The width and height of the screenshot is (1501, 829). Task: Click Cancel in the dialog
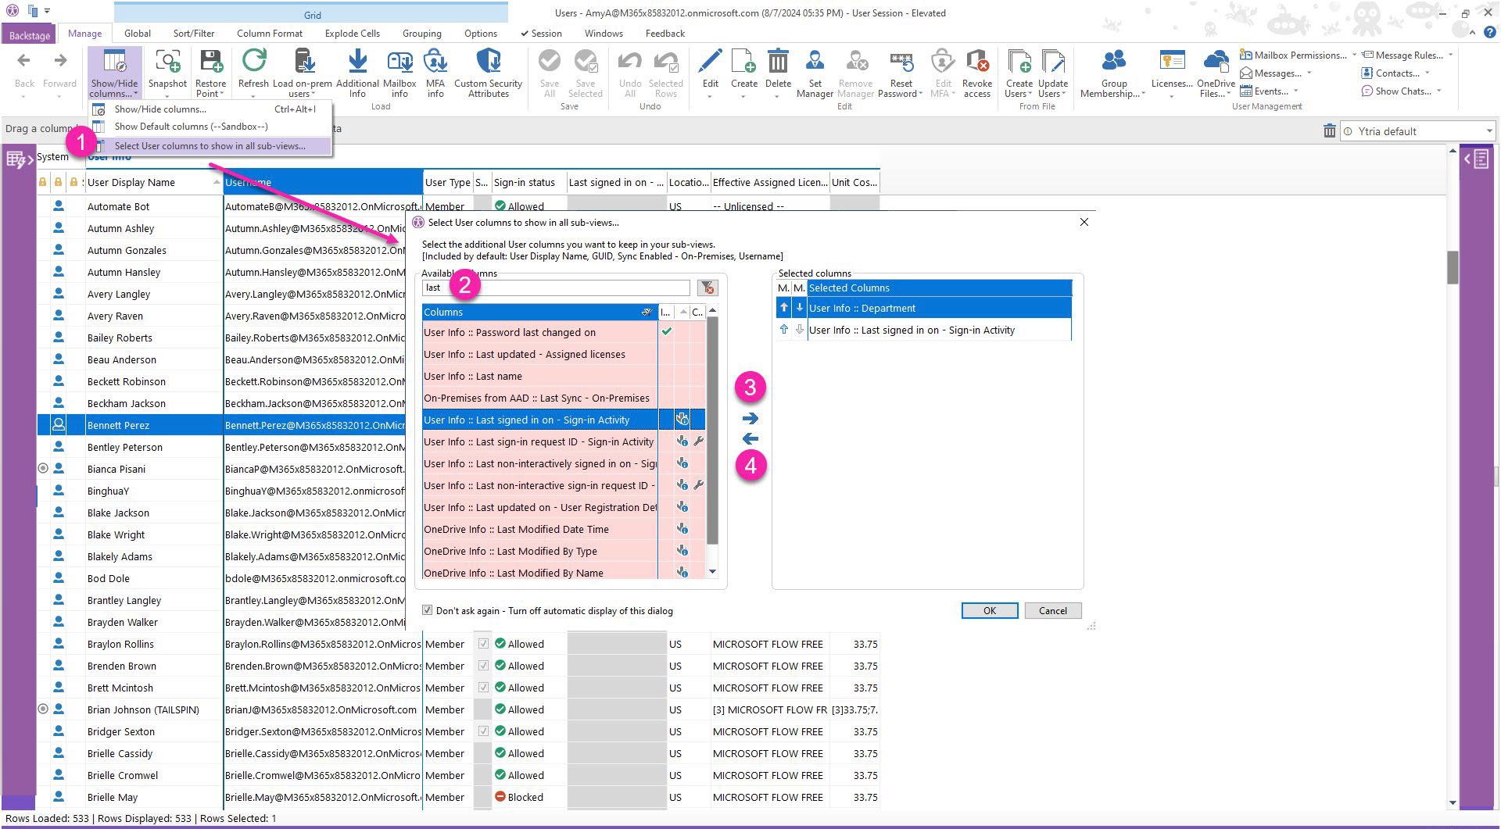tap(1052, 611)
